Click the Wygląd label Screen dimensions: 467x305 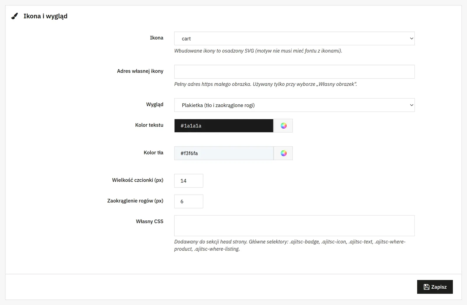(x=155, y=104)
